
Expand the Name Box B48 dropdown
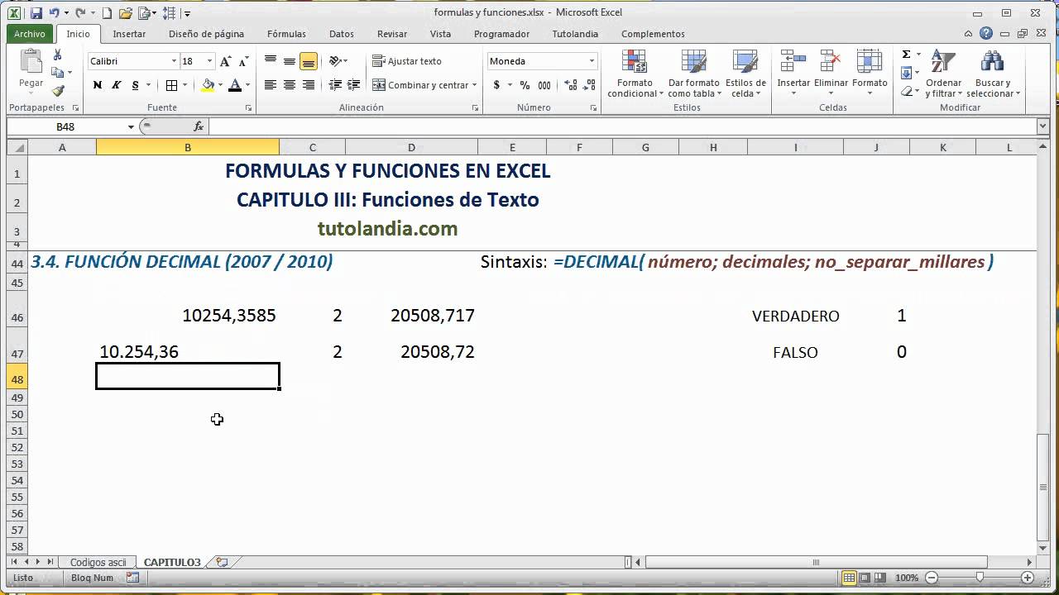point(131,126)
